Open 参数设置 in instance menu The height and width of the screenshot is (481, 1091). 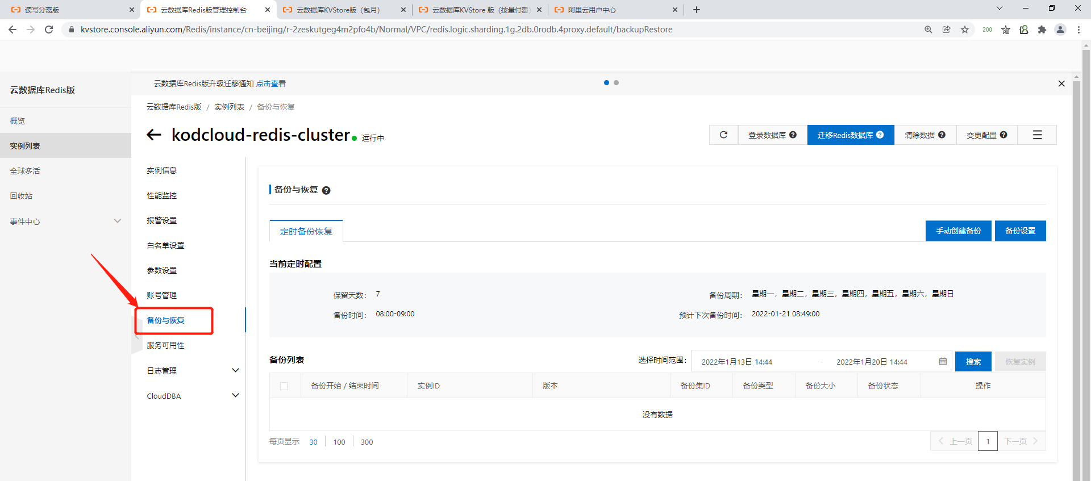click(162, 270)
